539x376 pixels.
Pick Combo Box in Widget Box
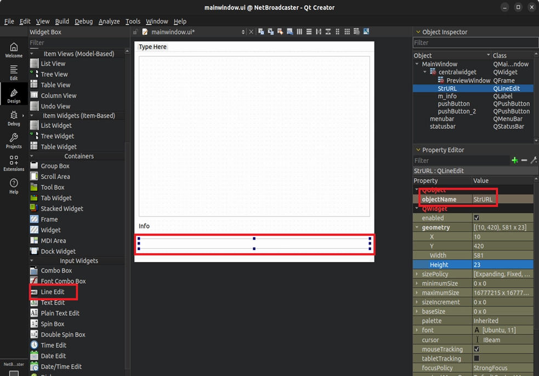click(56, 270)
